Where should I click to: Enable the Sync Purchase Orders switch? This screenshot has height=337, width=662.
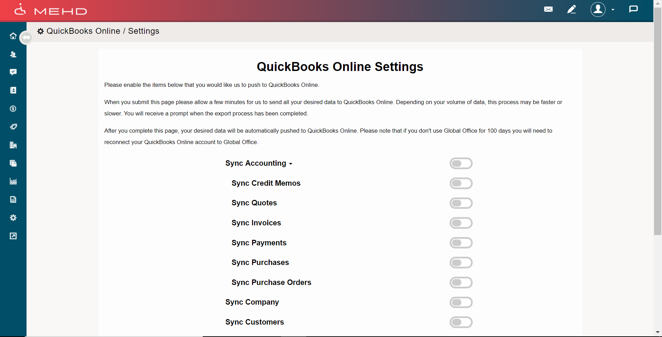461,283
